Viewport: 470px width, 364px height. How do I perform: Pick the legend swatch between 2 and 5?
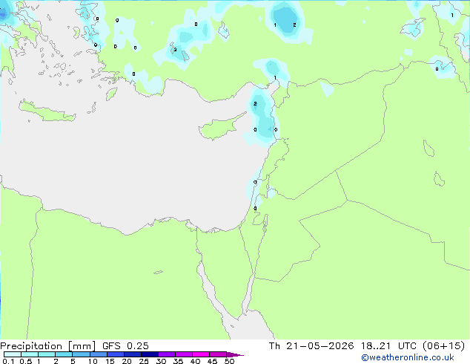(64, 354)
